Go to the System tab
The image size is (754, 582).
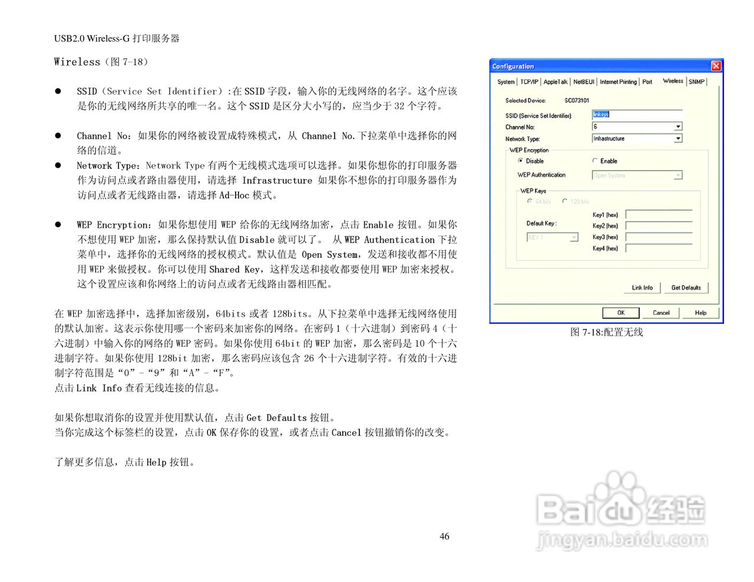(x=505, y=82)
